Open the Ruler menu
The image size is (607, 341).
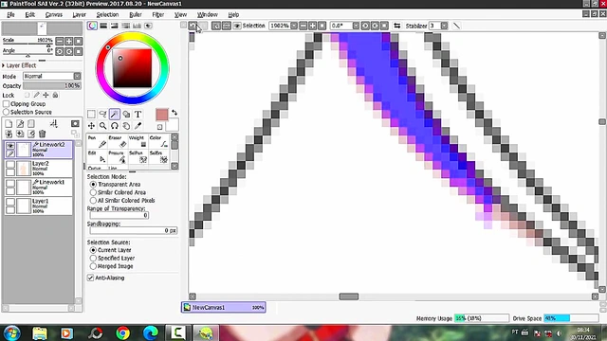(136, 15)
